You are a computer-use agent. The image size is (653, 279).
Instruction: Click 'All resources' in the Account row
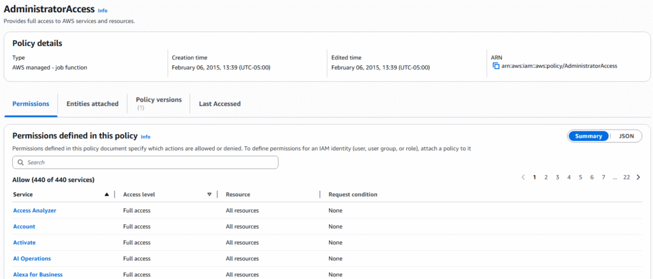(242, 227)
